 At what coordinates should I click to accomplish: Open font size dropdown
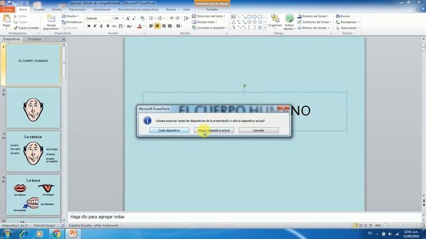tap(122, 18)
